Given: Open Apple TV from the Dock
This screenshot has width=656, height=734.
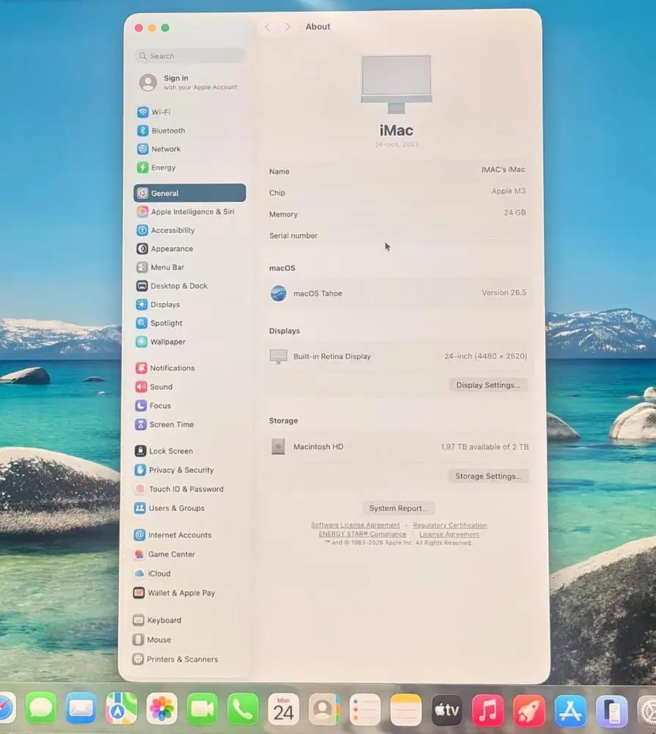Looking at the screenshot, I should click(x=447, y=710).
